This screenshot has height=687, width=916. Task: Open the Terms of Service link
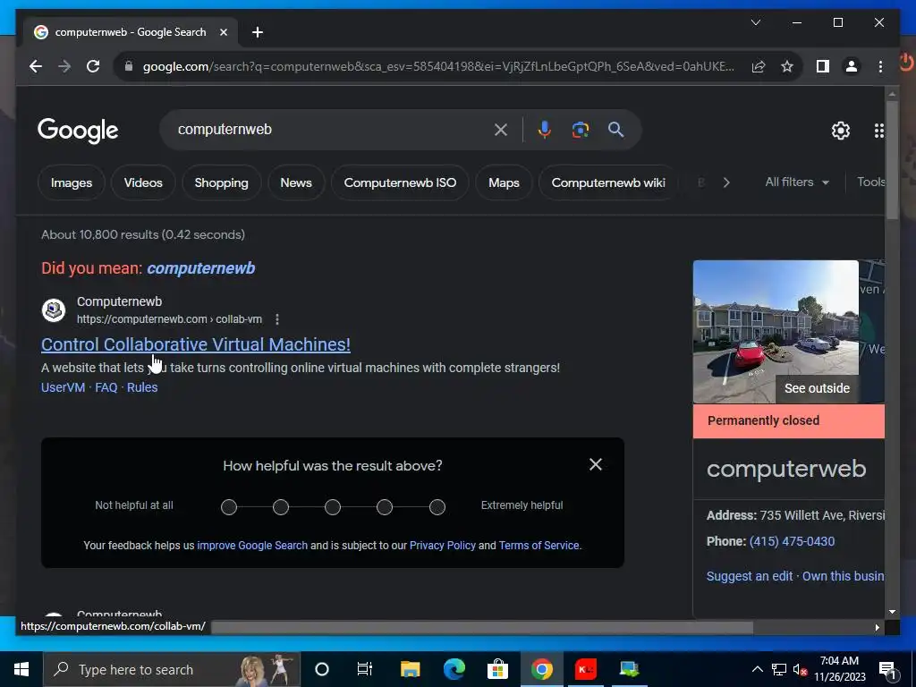click(539, 546)
